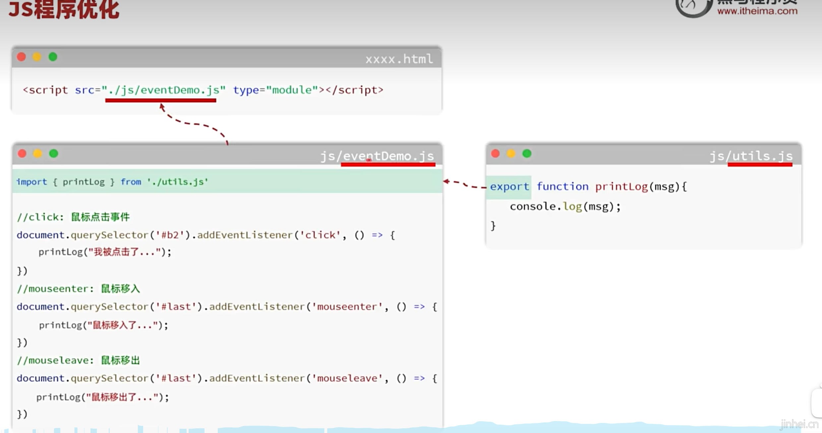Click the yellow dot in js/utils.js window
This screenshot has width=822, height=433.
pos(511,154)
